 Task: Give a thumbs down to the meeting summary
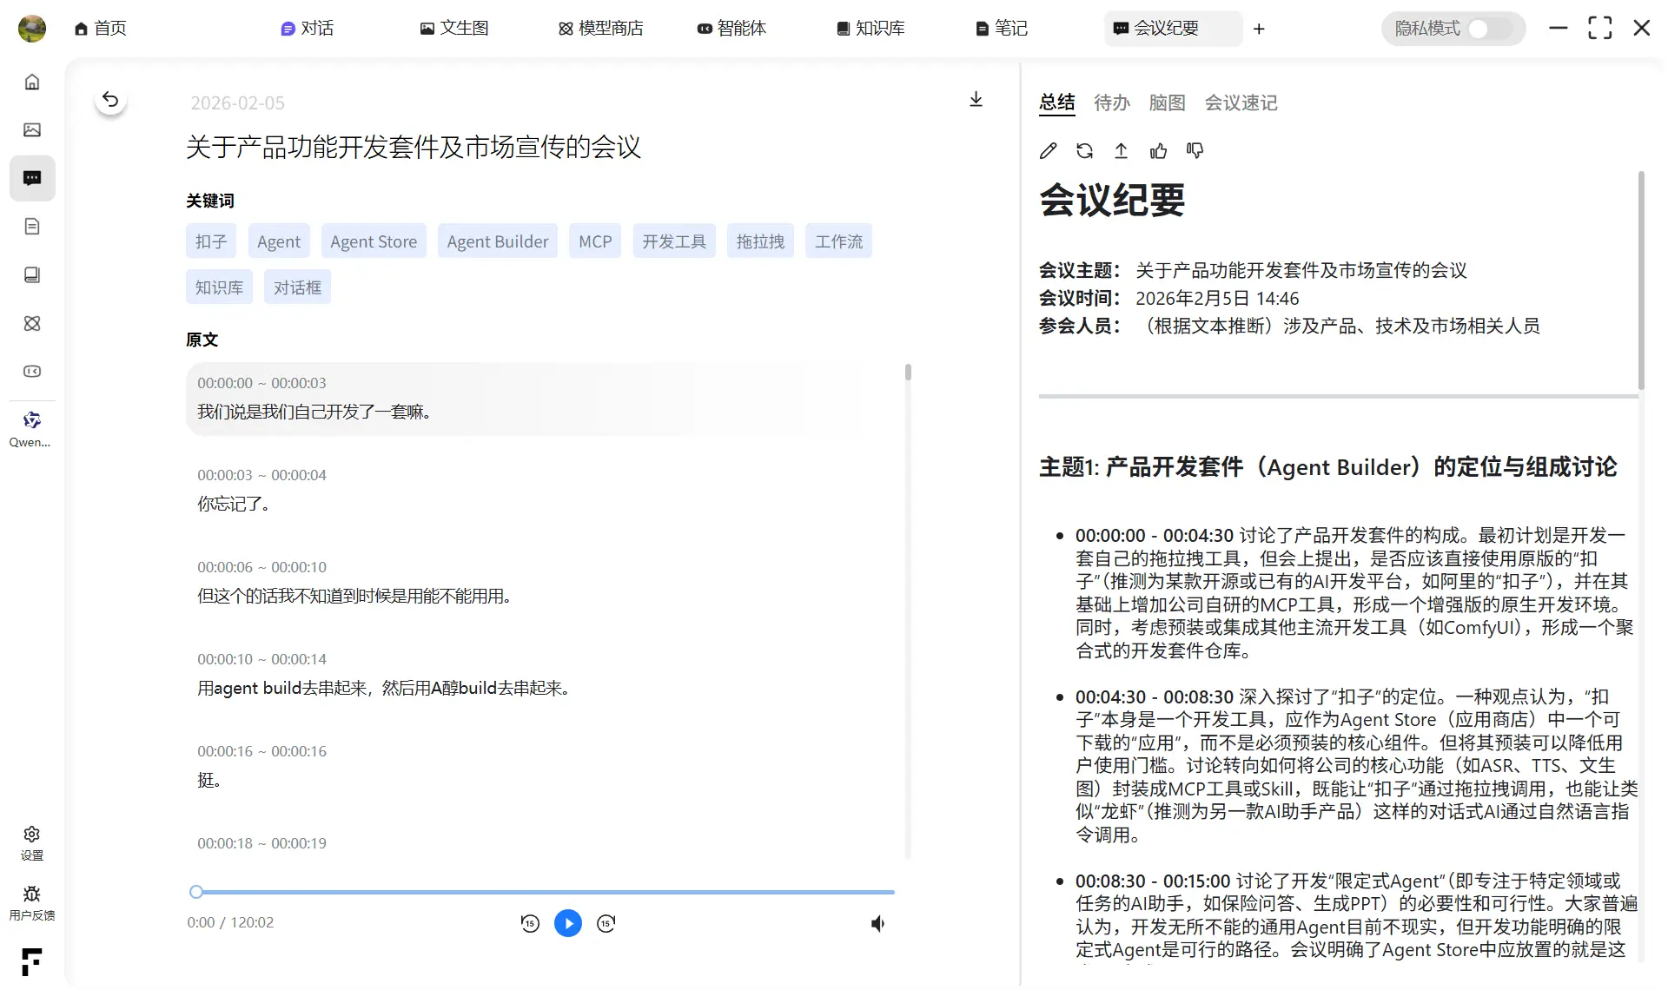[x=1195, y=150]
